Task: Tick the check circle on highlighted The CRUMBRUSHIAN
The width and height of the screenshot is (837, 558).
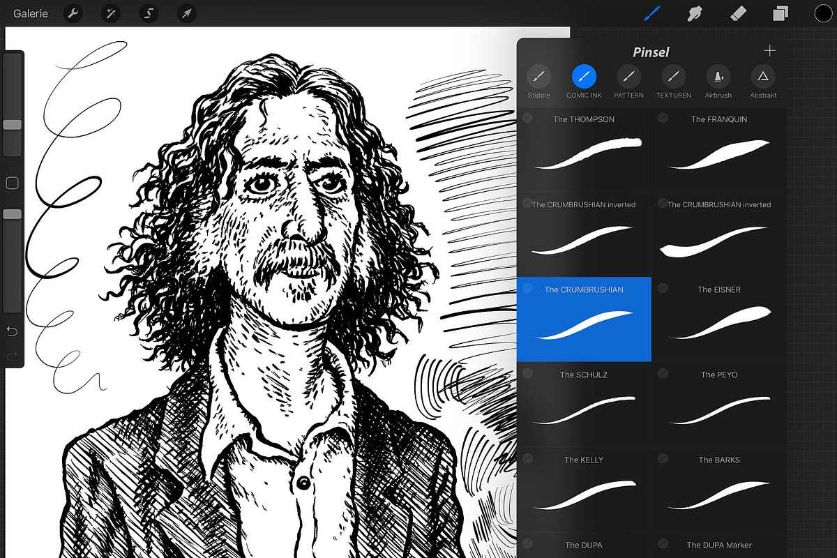Action: tap(527, 288)
